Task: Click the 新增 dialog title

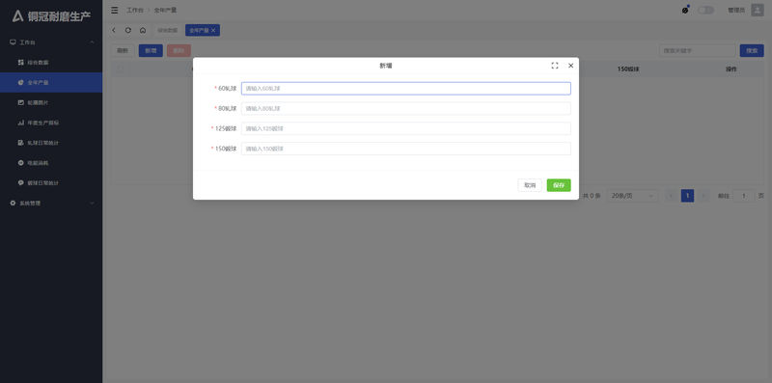Action: click(x=385, y=66)
